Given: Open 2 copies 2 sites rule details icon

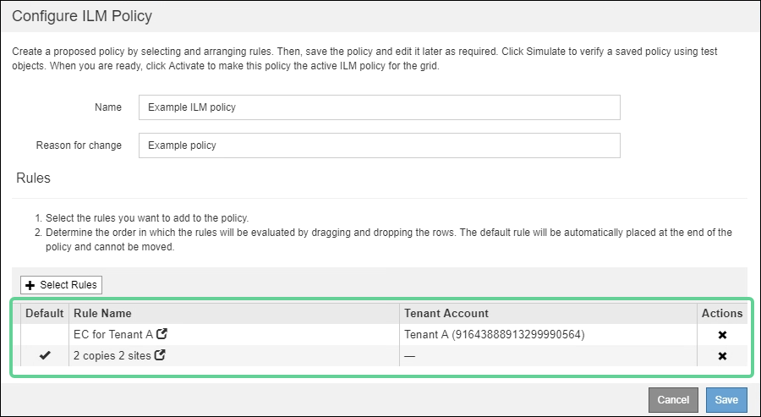Looking at the screenshot, I should coord(160,356).
